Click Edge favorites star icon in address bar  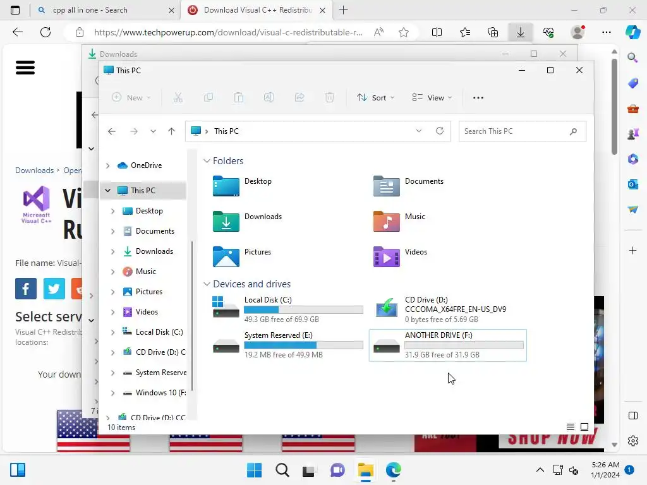coord(404,32)
